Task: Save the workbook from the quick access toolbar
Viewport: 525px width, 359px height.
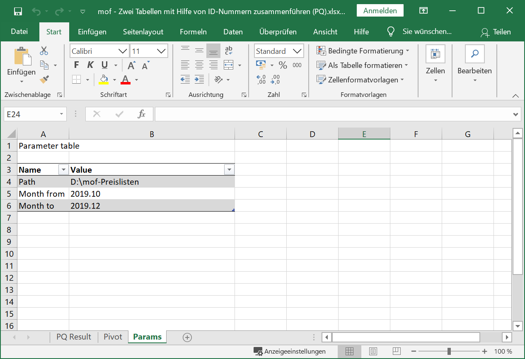Action: [x=18, y=11]
